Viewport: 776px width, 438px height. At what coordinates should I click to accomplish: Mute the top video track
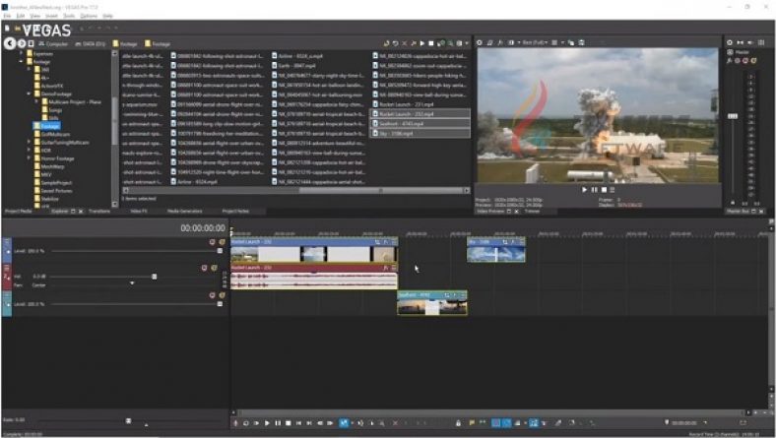[210, 242]
